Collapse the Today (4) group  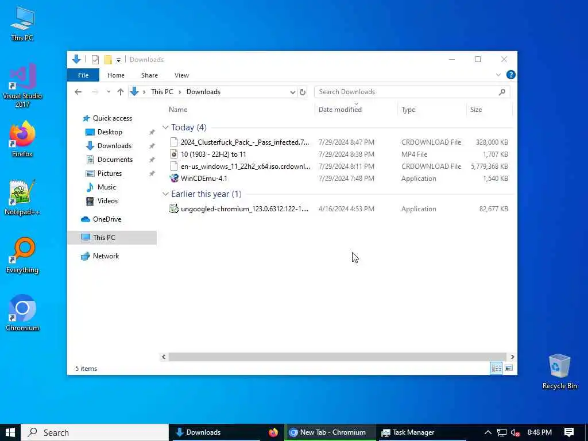(165, 127)
